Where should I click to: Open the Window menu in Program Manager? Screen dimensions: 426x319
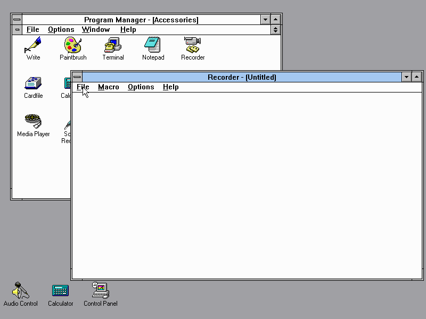tap(96, 30)
